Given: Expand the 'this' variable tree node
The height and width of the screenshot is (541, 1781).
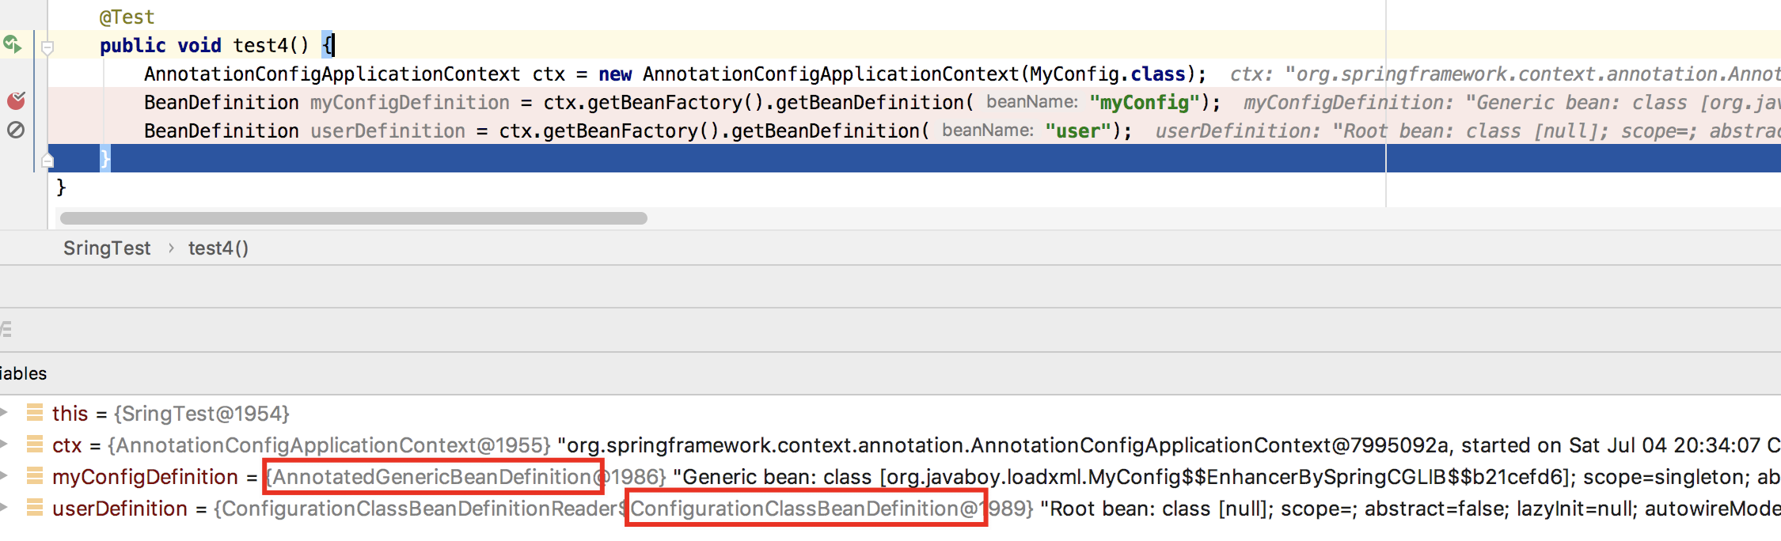Looking at the screenshot, I should point(4,413).
